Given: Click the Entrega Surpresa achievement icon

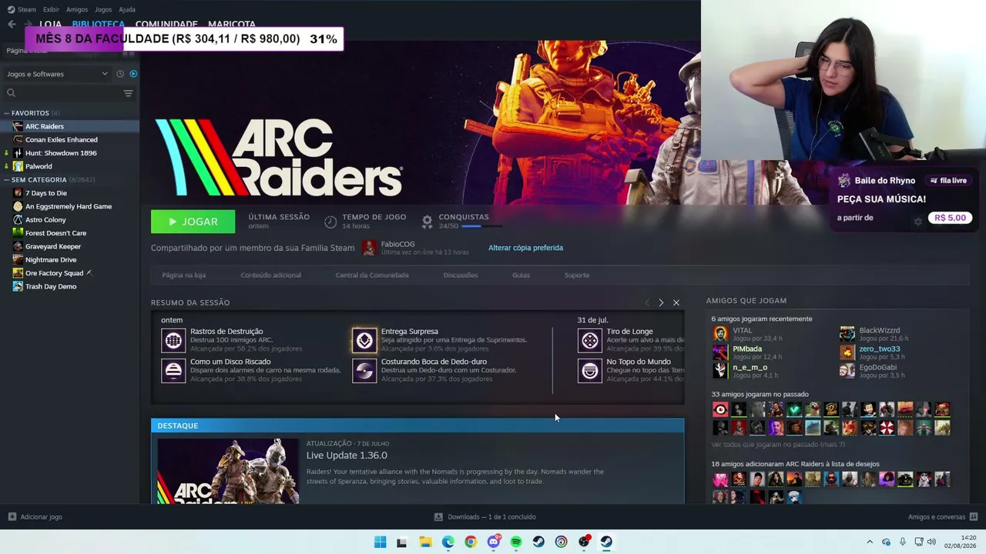Looking at the screenshot, I should 364,340.
